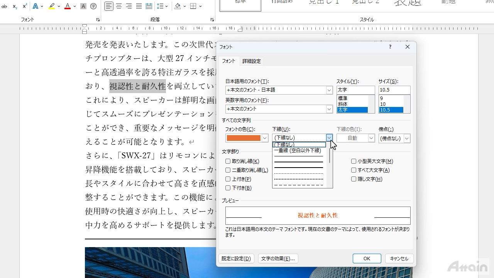Click the paragraph shading paint bucket
Screen dimensions: 494x278
pyautogui.click(x=178, y=6)
